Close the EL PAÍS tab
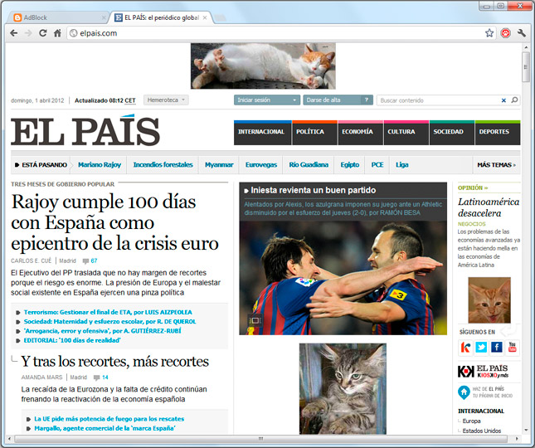535x448 pixels. click(x=205, y=17)
